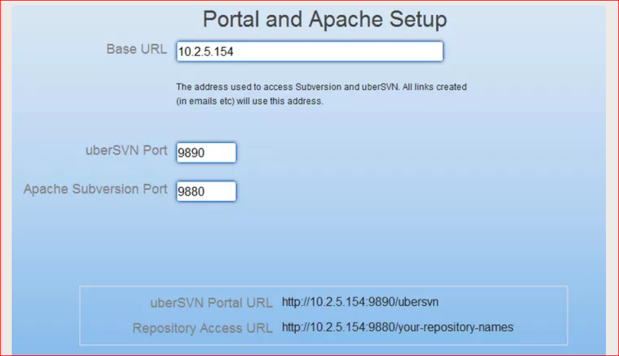The height and width of the screenshot is (356, 619).
Task: Click the your-repository-names URL text
Action: (398, 327)
